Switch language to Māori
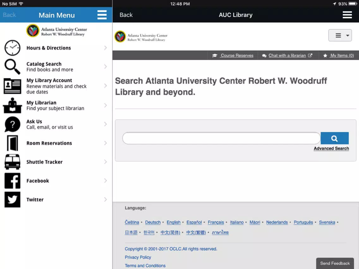The height and width of the screenshot is (269, 359). point(255,222)
